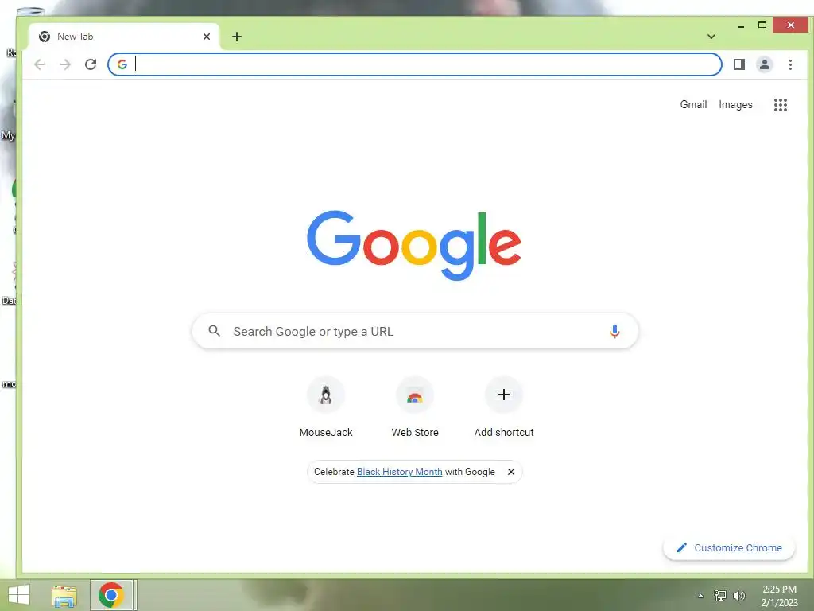Open the MouseJack shortcut
The height and width of the screenshot is (611, 814).
pos(326,407)
